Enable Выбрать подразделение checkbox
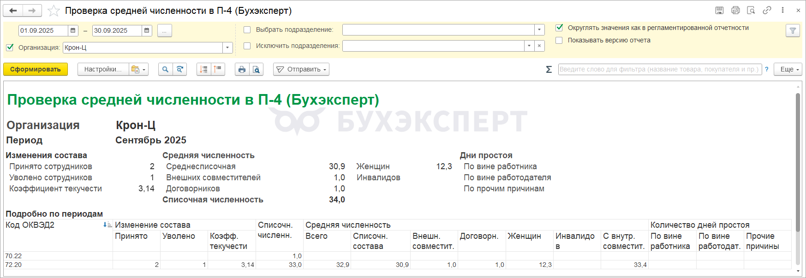 pyautogui.click(x=247, y=30)
